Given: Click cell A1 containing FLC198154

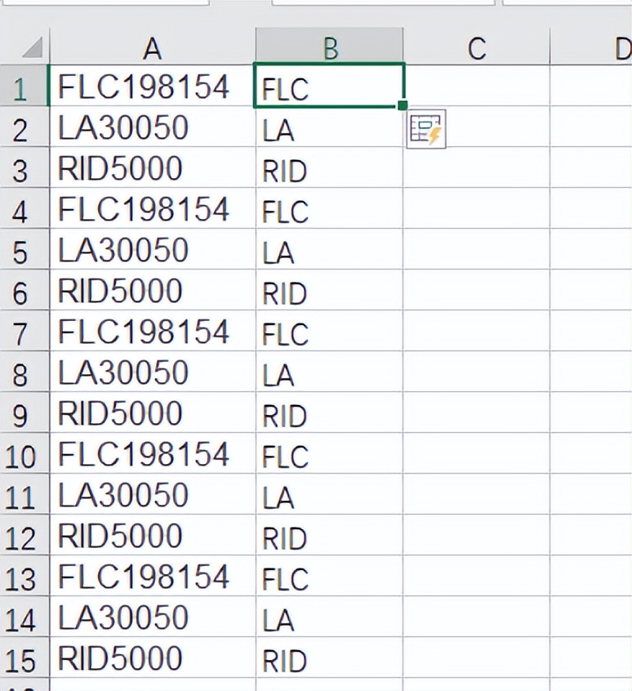Looking at the screenshot, I should click(x=153, y=86).
